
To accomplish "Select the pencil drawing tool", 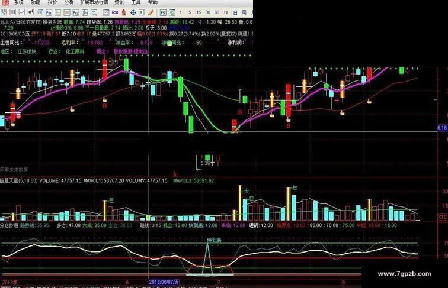I will (x=151, y=12).
